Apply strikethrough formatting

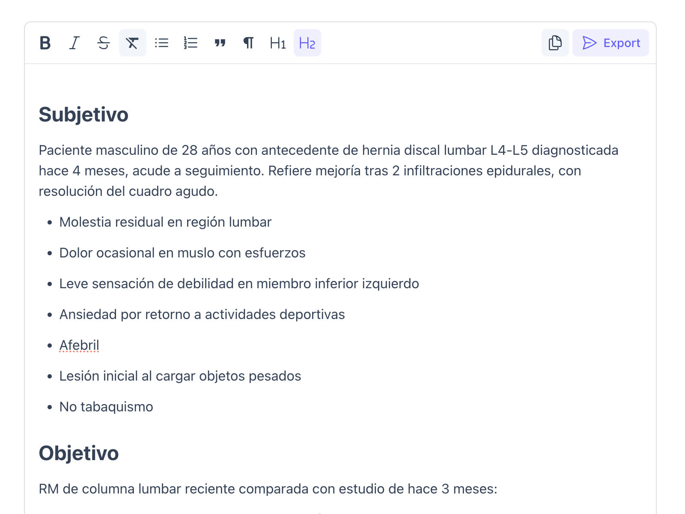click(103, 42)
